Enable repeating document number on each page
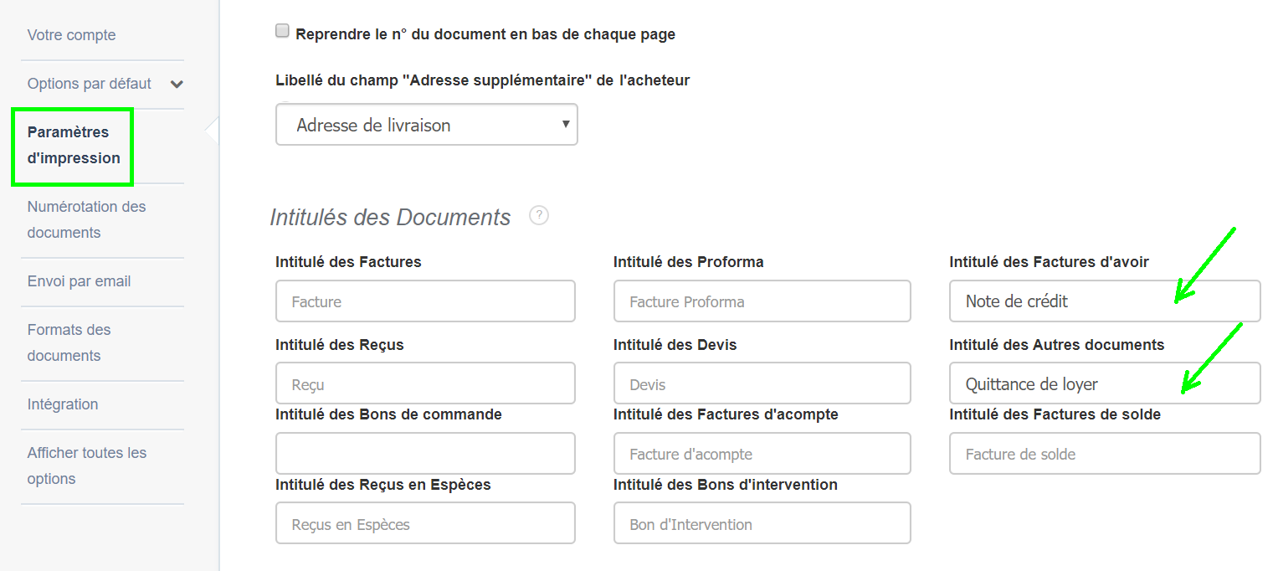This screenshot has height=571, width=1273. [281, 29]
